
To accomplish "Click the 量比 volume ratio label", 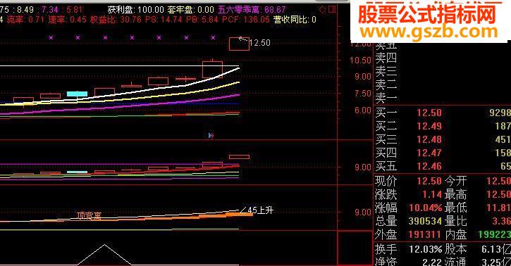I will [456, 221].
